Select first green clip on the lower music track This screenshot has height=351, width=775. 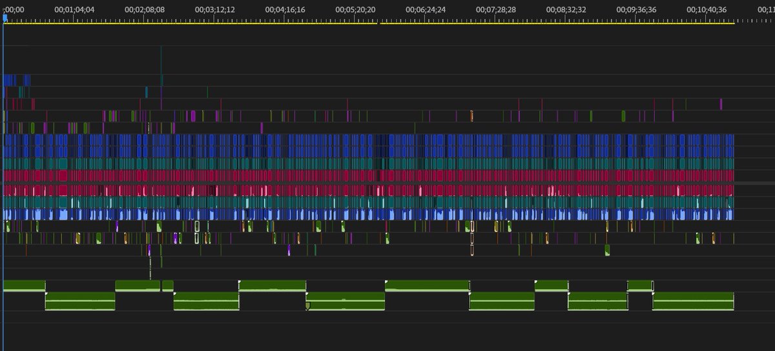tap(80, 301)
